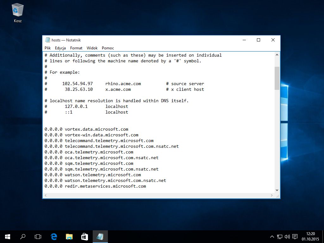Click telecommand.telemetry.microsoft.com.nsatc.net entry
Screen dimensions: 324x243
click(x=112, y=146)
